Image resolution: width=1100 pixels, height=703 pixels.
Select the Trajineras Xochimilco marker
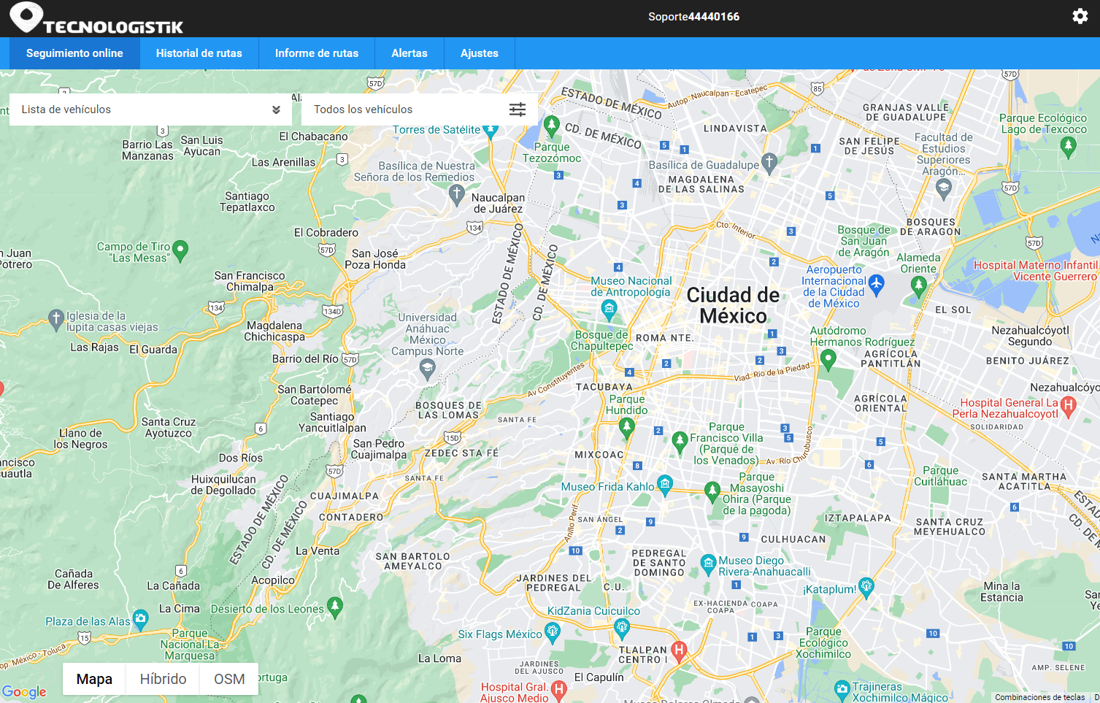842,690
